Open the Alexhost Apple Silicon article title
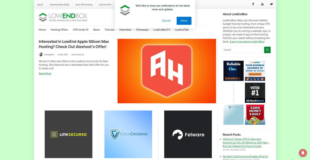 click(x=74, y=44)
